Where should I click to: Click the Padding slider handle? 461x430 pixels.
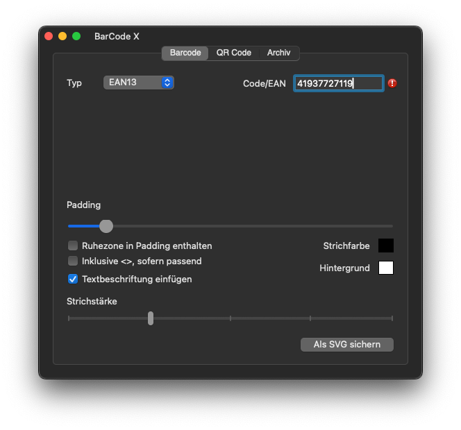click(x=106, y=226)
